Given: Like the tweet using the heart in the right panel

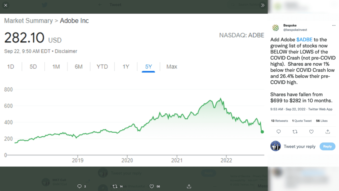Looking at the screenshot, I should click(311, 132).
